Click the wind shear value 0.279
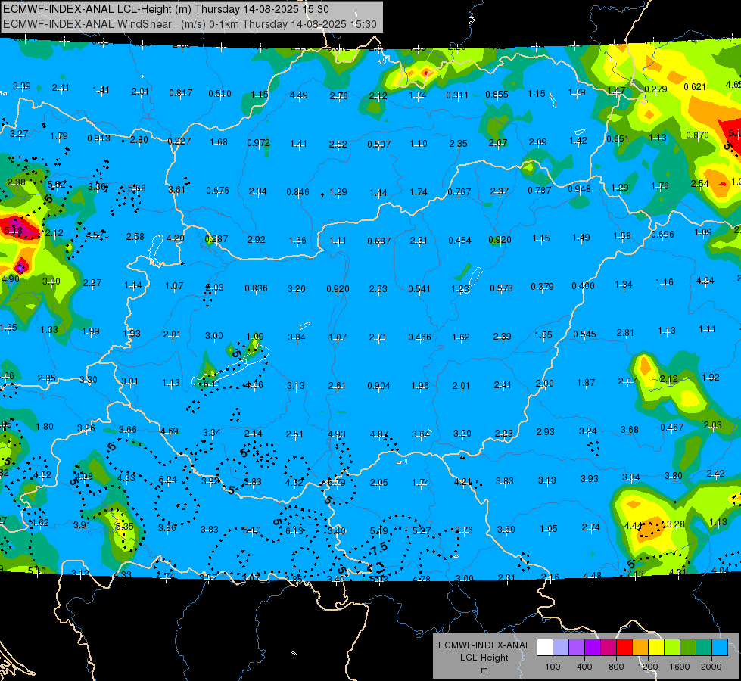This screenshot has height=681, width=741. point(656,89)
